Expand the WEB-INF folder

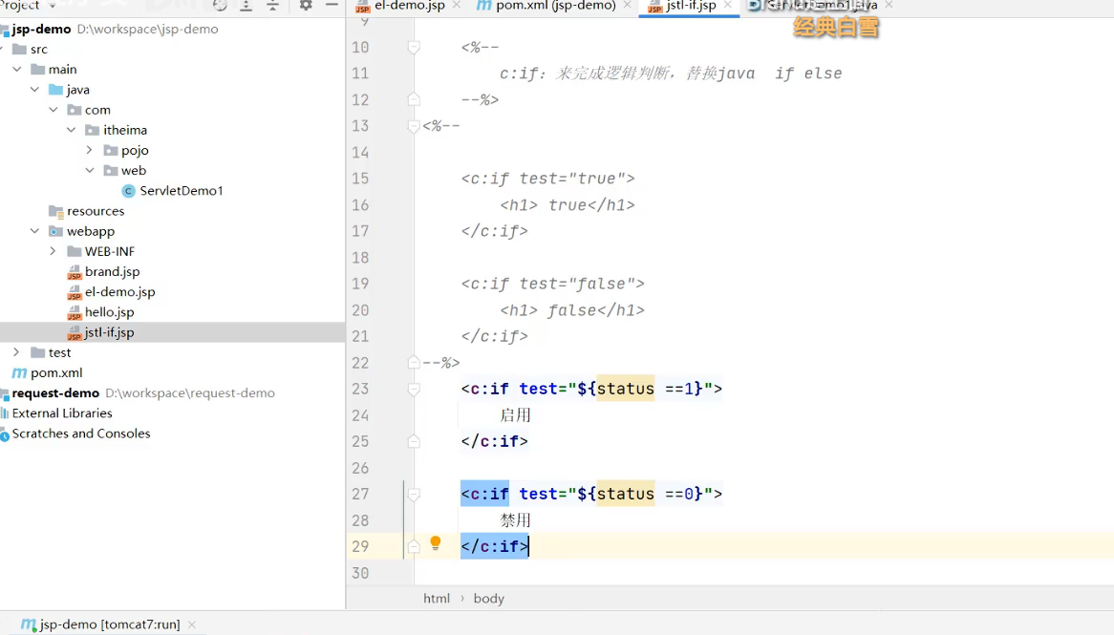53,251
